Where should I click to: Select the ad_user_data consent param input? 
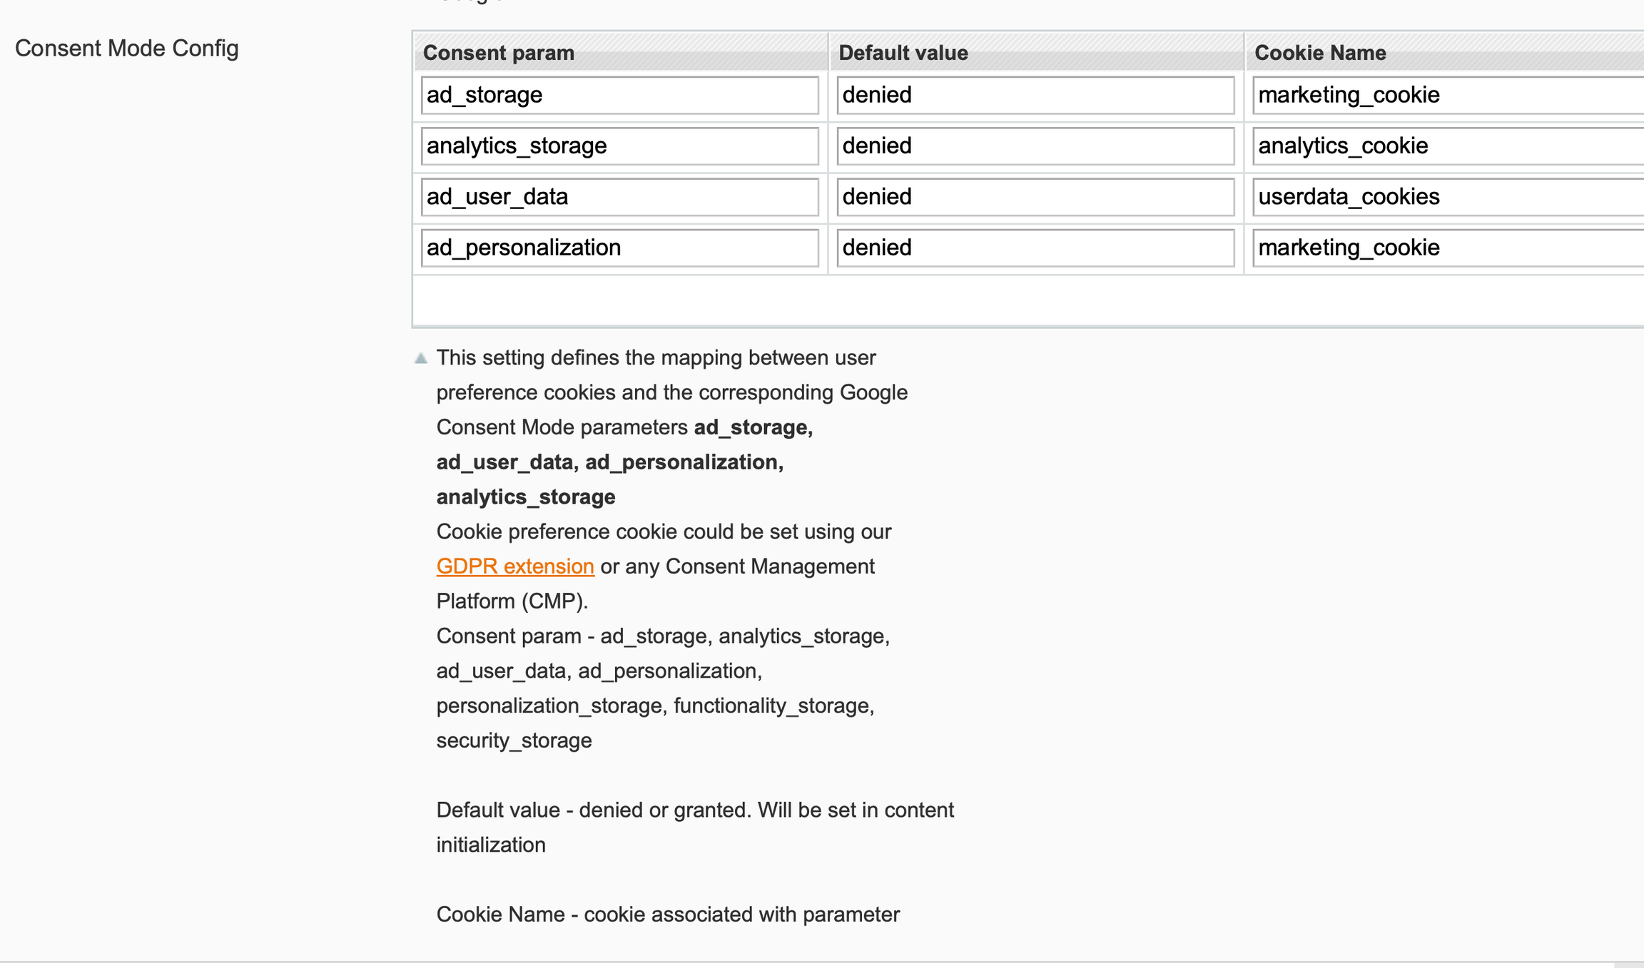point(619,197)
